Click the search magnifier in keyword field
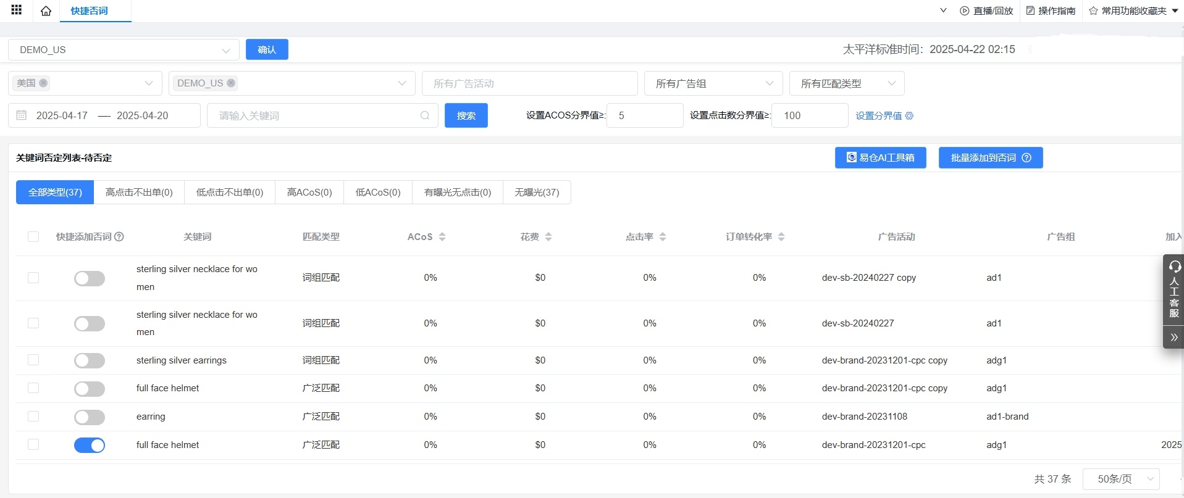 pos(425,115)
